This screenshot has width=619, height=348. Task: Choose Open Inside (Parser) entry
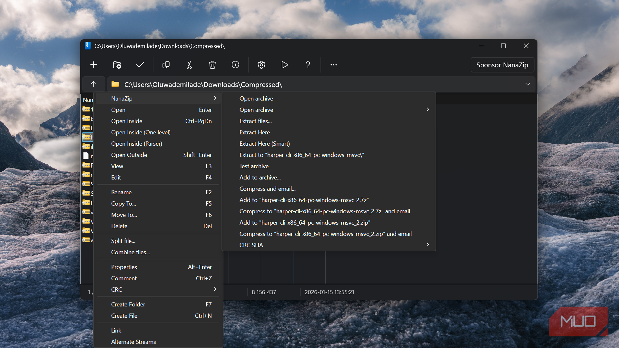click(158, 144)
